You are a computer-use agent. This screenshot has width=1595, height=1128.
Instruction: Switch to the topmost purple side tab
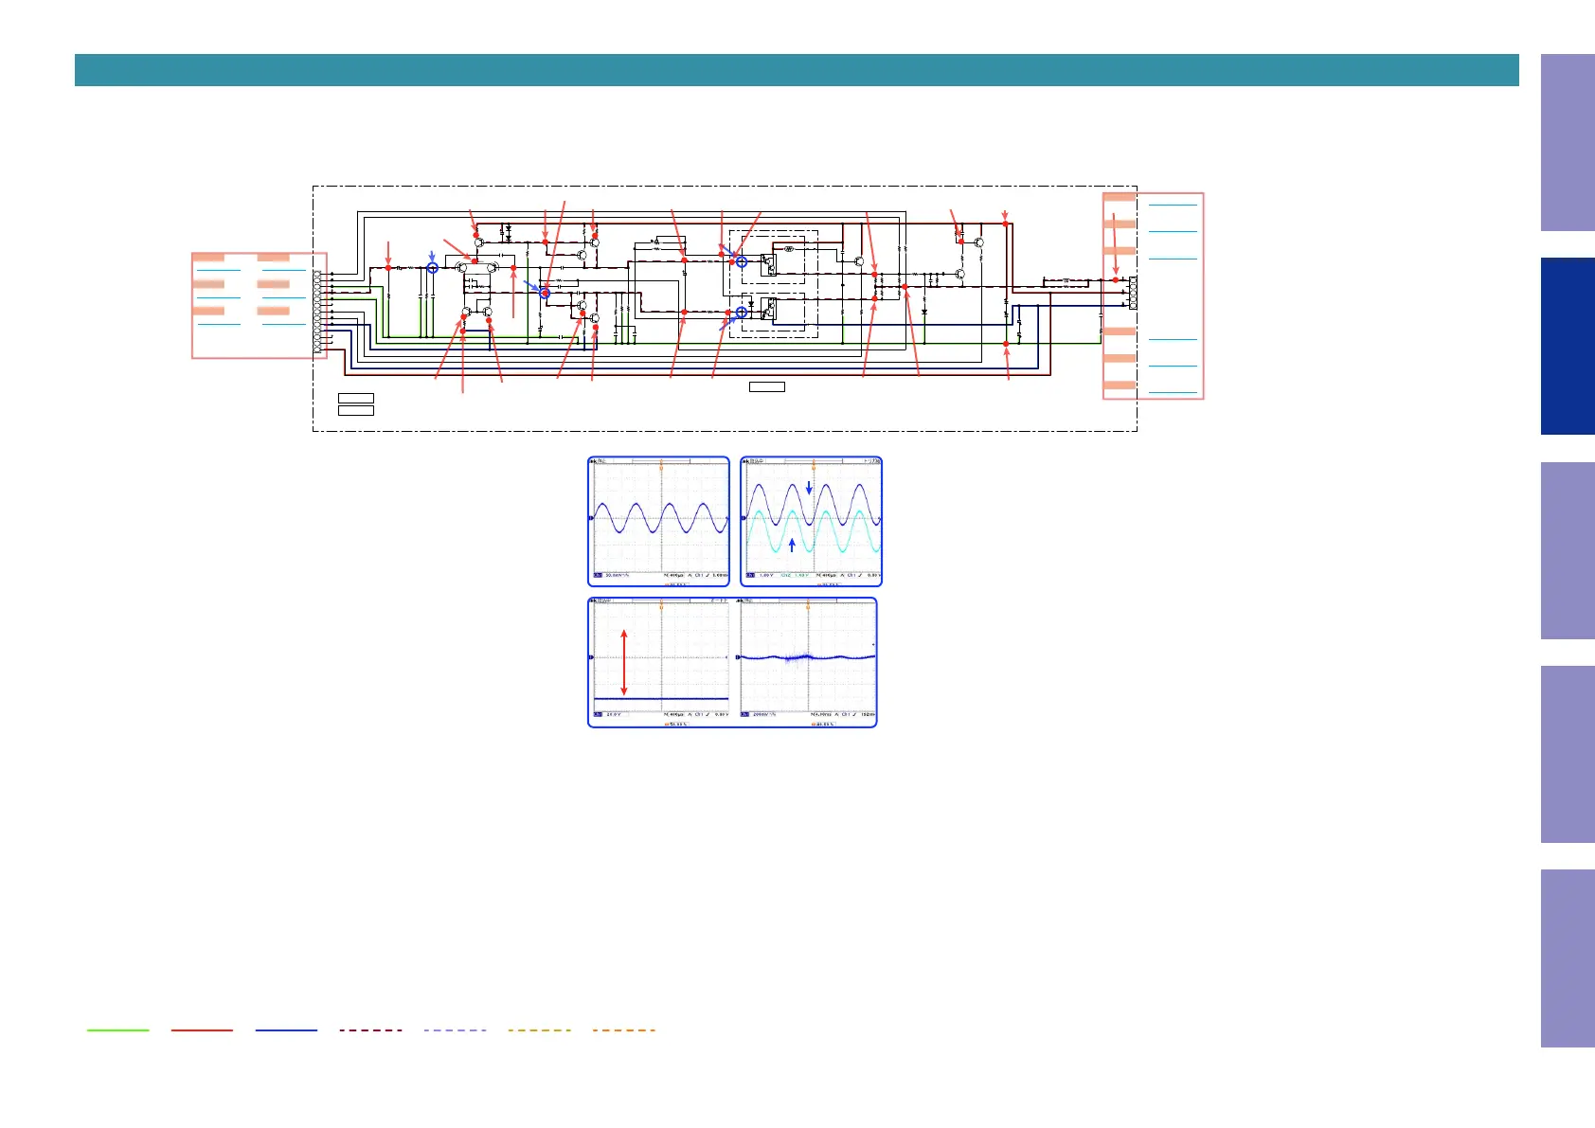point(1568,143)
